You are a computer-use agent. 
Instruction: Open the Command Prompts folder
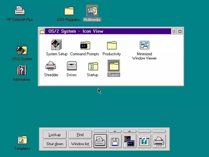click(x=85, y=46)
